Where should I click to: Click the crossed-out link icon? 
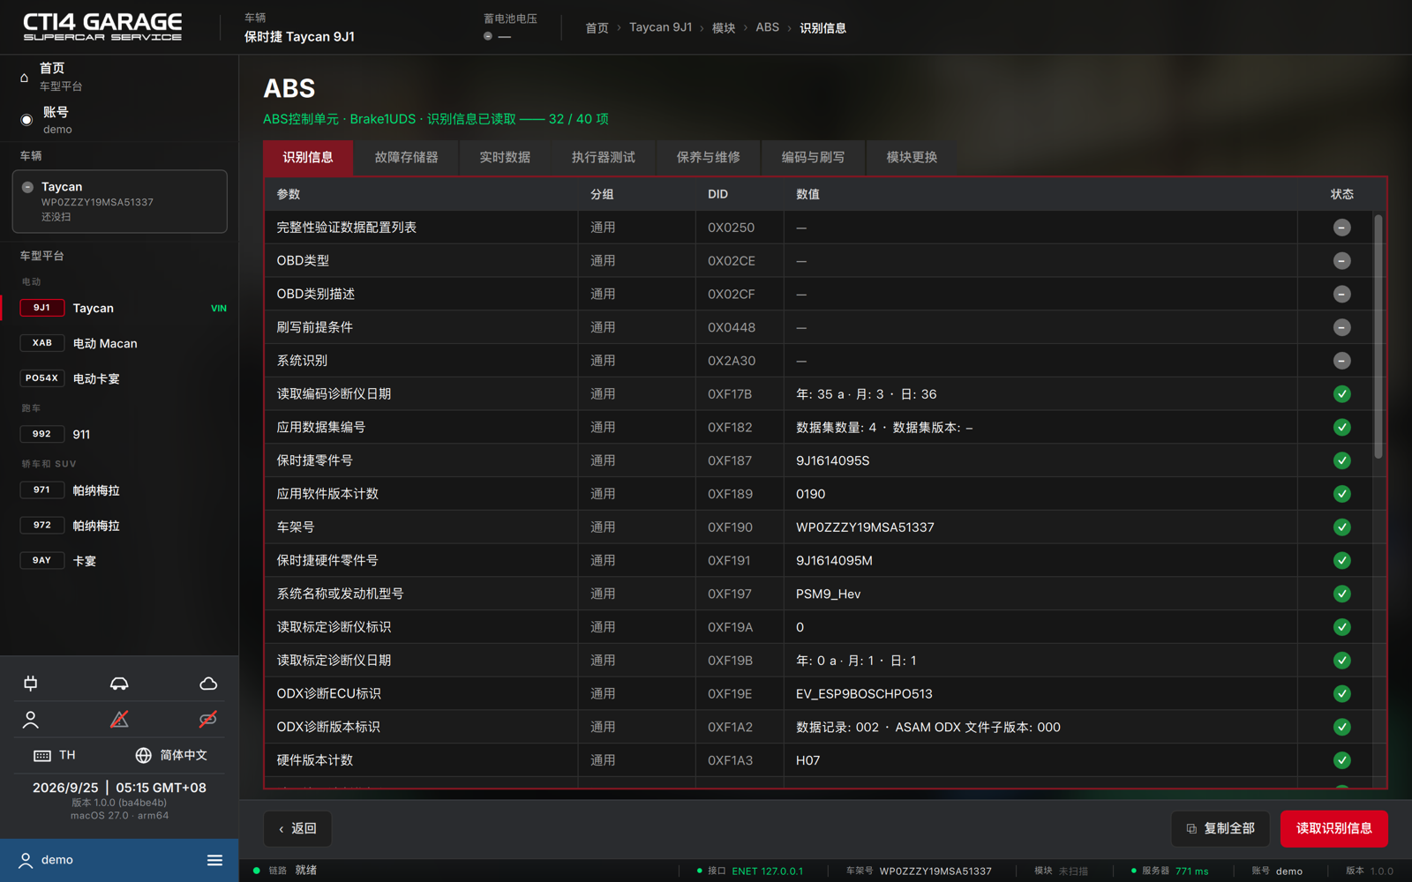coord(208,720)
